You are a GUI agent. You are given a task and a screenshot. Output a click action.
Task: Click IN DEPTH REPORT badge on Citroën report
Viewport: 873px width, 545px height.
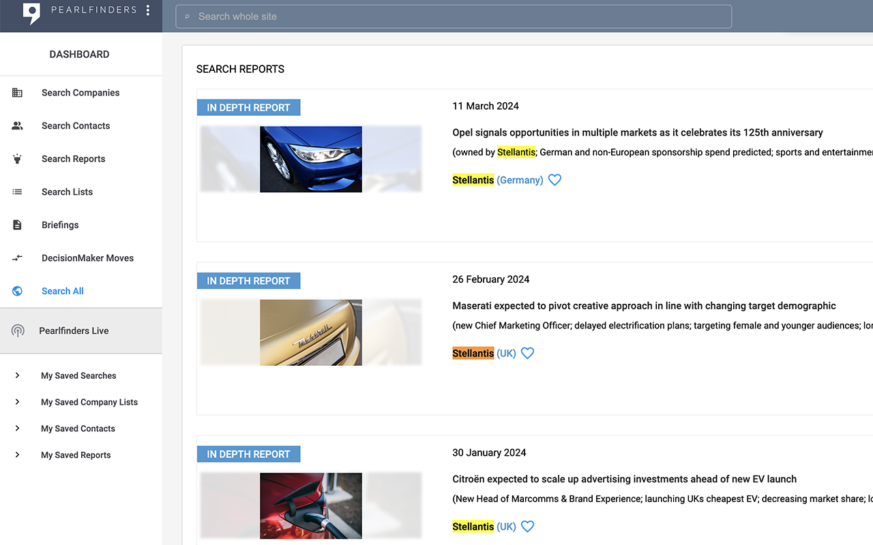point(249,454)
